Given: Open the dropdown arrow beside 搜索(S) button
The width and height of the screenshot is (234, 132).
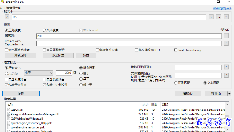Looking at the screenshot, I should (x=229, y=94).
